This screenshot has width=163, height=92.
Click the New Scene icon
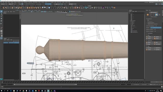tap(9, 4)
